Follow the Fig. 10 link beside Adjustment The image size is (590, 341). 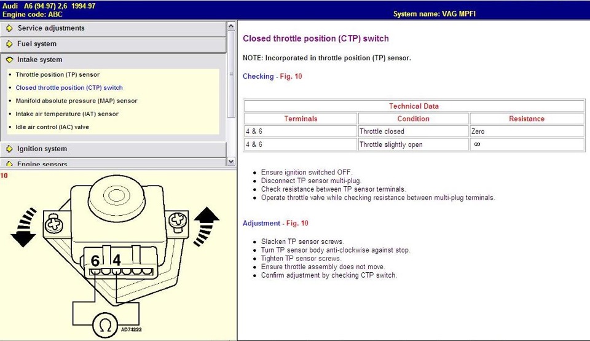[x=297, y=223]
